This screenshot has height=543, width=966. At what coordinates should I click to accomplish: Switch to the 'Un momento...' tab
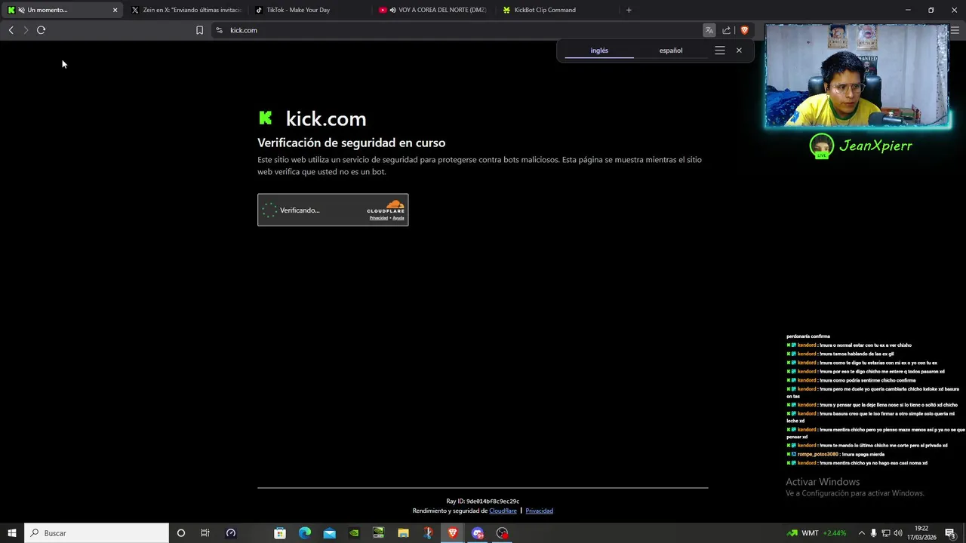[x=60, y=10]
